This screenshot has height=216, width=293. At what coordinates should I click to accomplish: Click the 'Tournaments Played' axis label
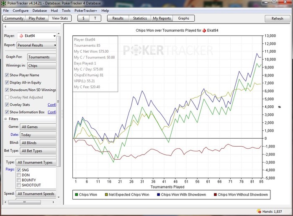point(167,187)
